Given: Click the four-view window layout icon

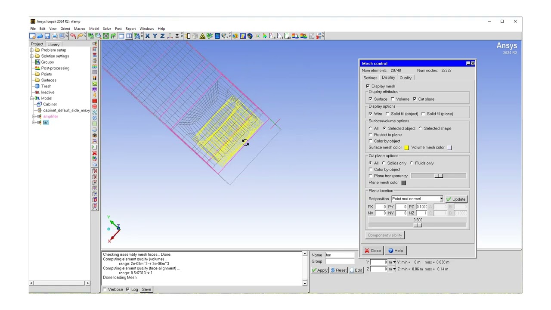Looking at the screenshot, I should [129, 36].
